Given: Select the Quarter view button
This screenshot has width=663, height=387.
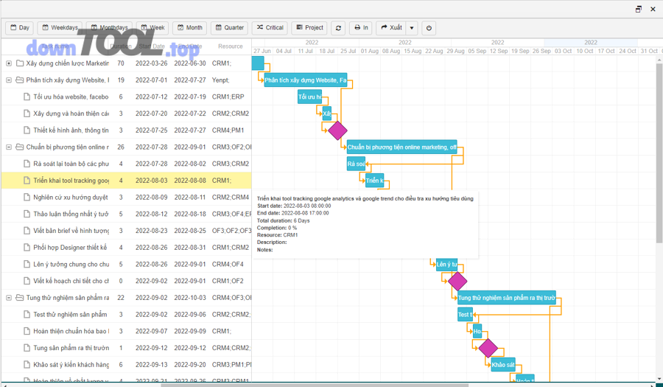Looking at the screenshot, I should pyautogui.click(x=229, y=28).
